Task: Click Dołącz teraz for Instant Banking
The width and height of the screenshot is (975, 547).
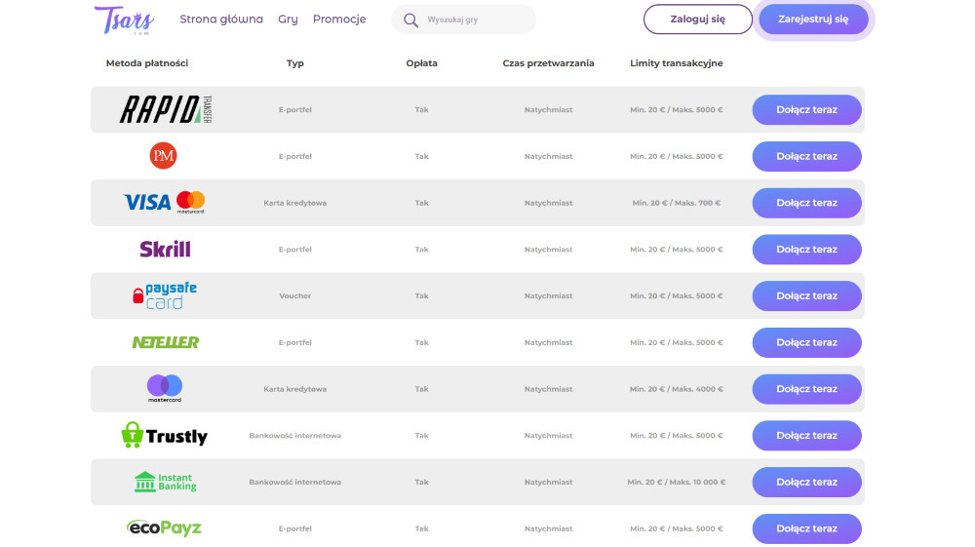Action: point(806,482)
